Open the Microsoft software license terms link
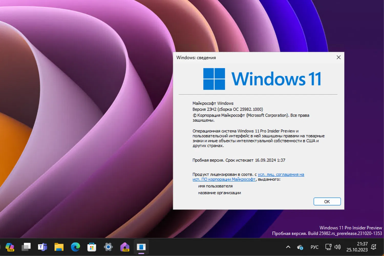Viewport: 384px width, 256px height. [248, 177]
